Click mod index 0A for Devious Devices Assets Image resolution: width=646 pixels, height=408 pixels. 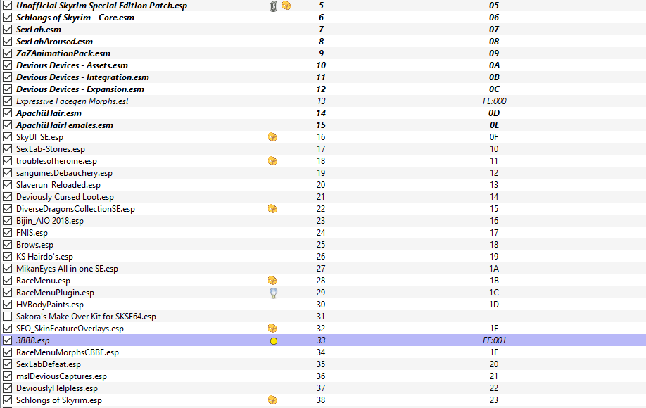click(x=495, y=65)
